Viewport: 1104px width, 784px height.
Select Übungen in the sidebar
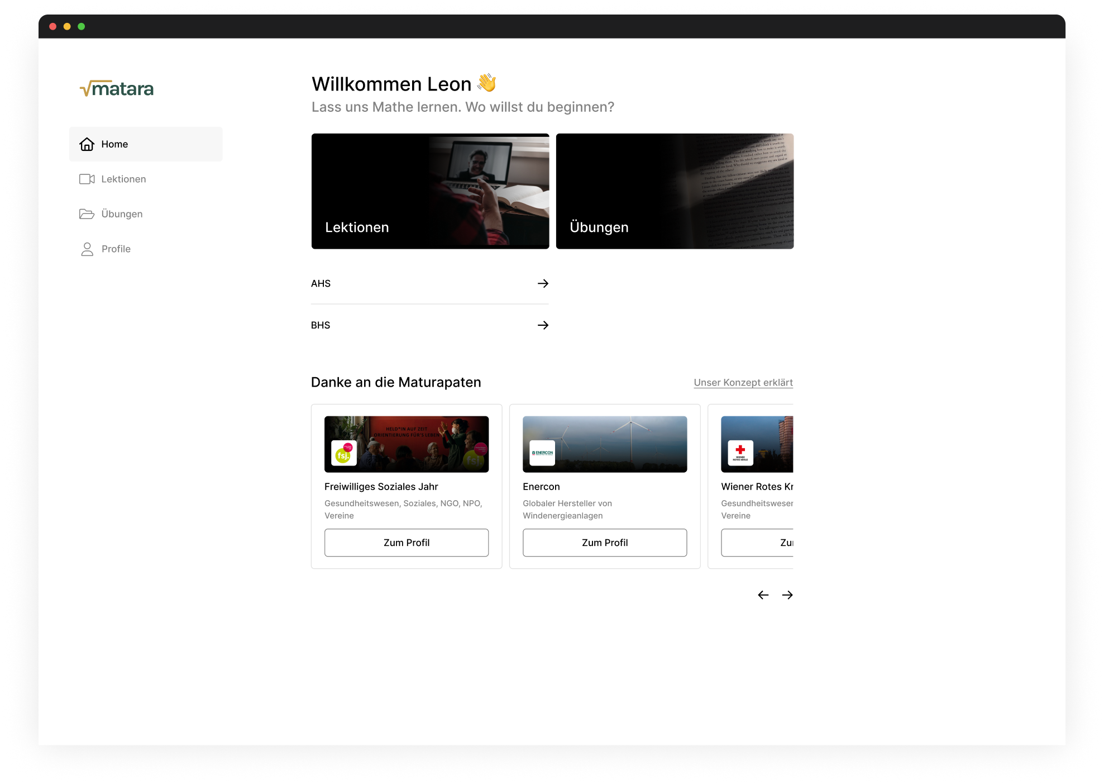[122, 214]
